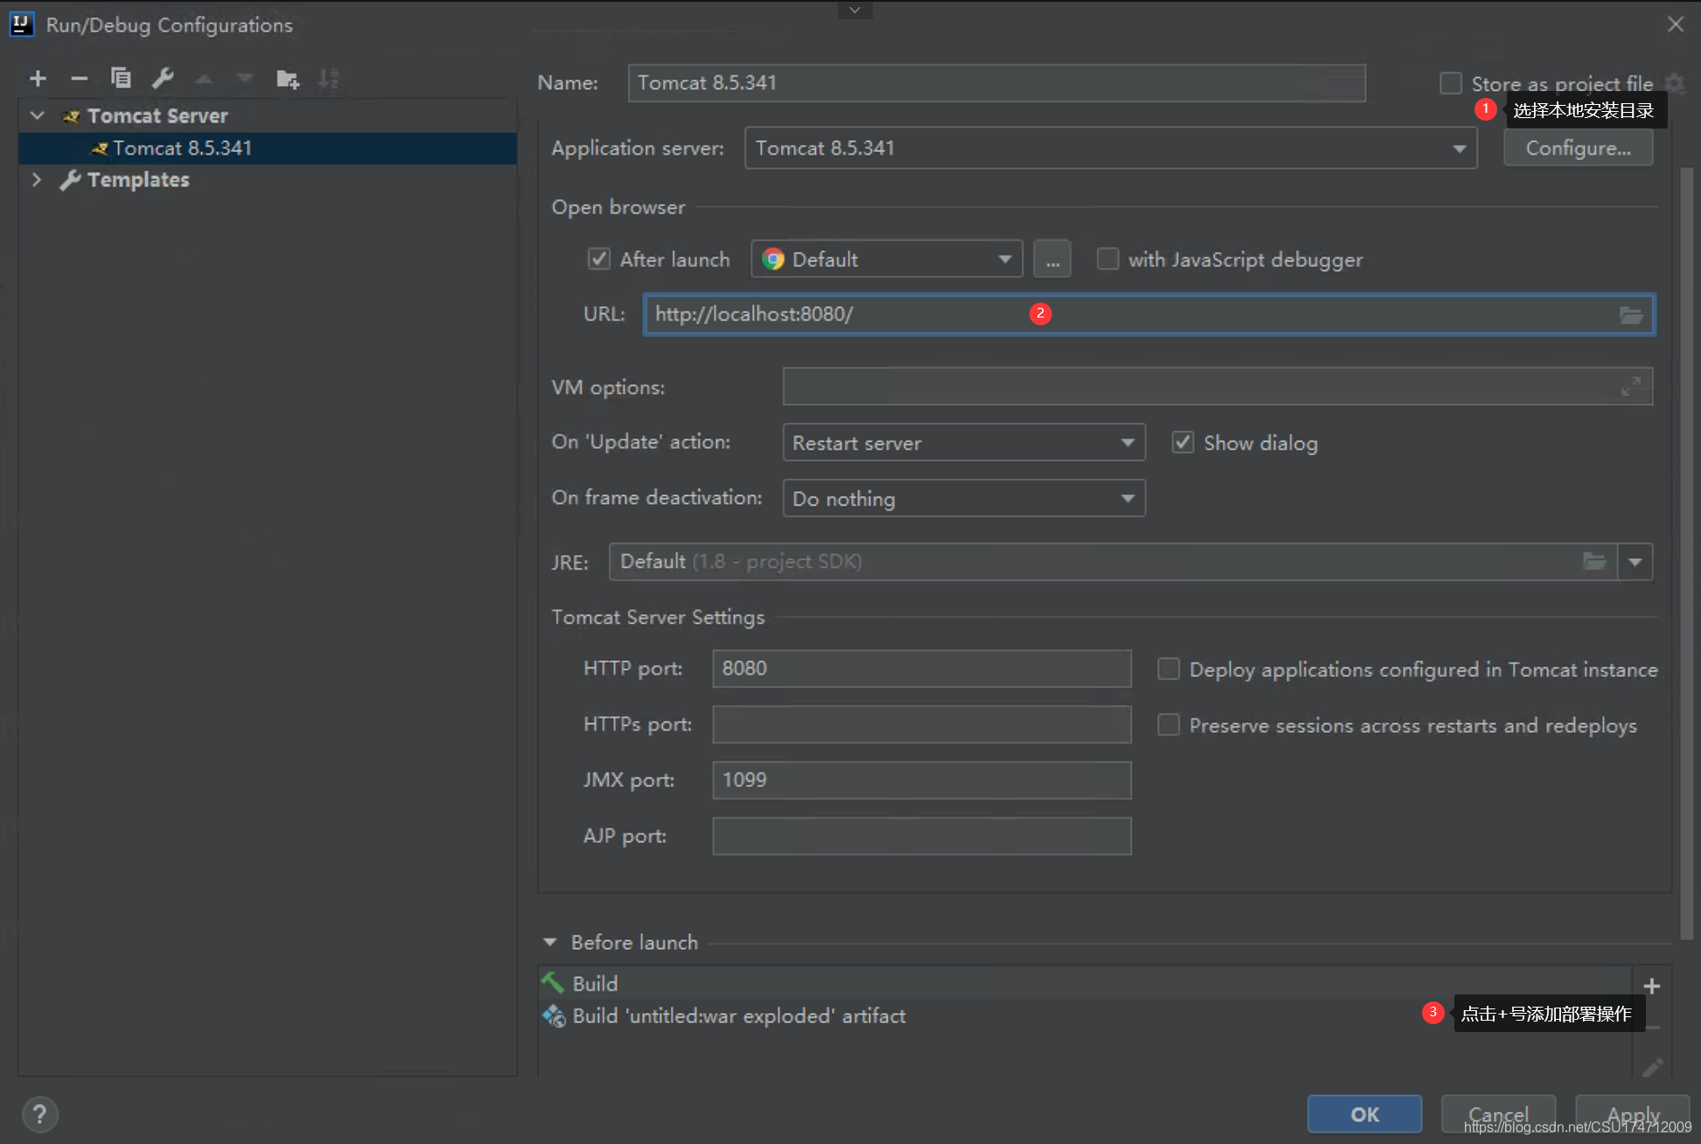Select the Build task in Before launch
The image size is (1701, 1144).
1084,983
